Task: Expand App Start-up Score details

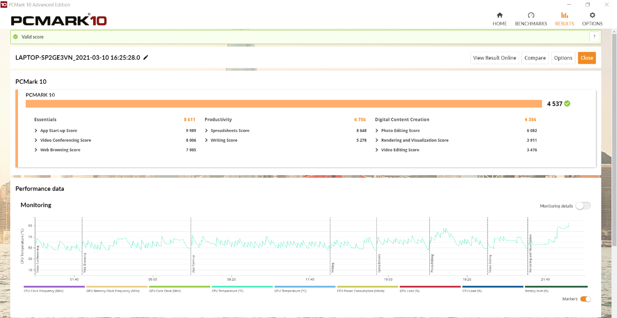Action: click(36, 130)
